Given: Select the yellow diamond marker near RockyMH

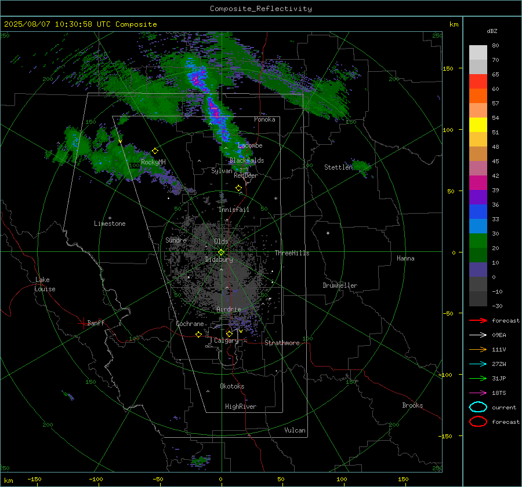Looking at the screenshot, I should click(155, 151).
